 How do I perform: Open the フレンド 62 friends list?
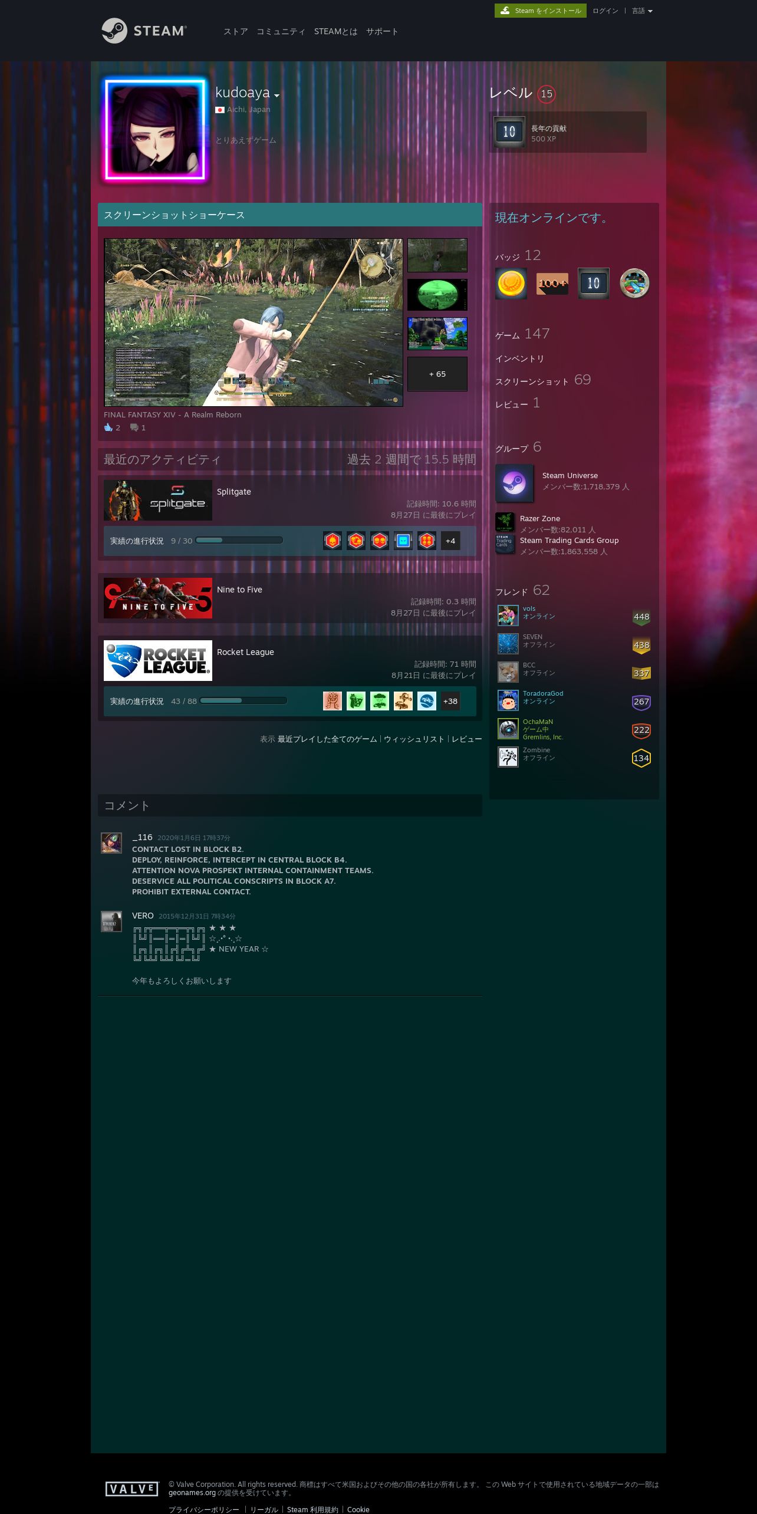tap(522, 591)
